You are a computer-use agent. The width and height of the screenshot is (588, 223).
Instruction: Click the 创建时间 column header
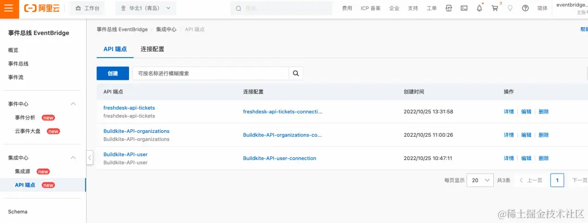[x=414, y=92]
